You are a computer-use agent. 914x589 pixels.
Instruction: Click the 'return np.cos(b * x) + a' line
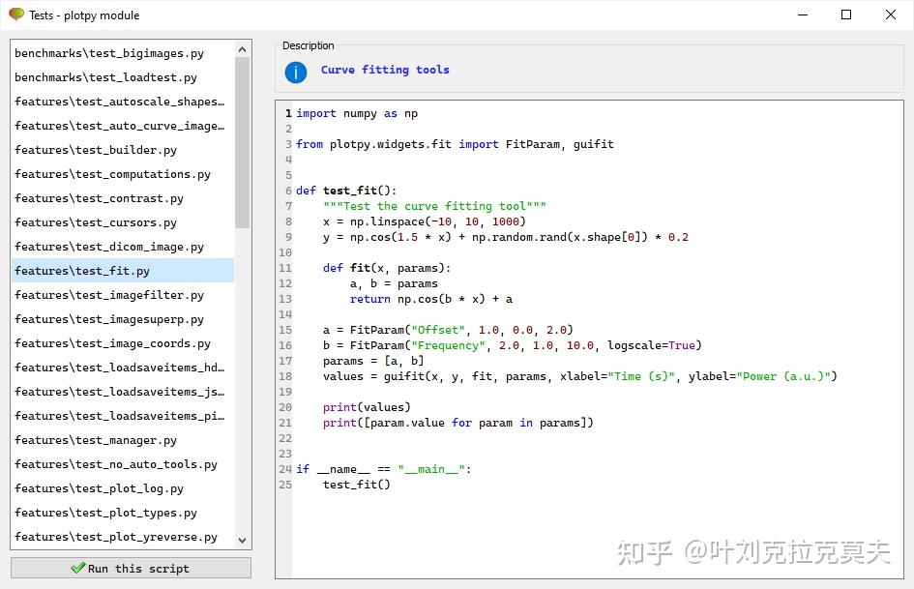[x=431, y=299]
